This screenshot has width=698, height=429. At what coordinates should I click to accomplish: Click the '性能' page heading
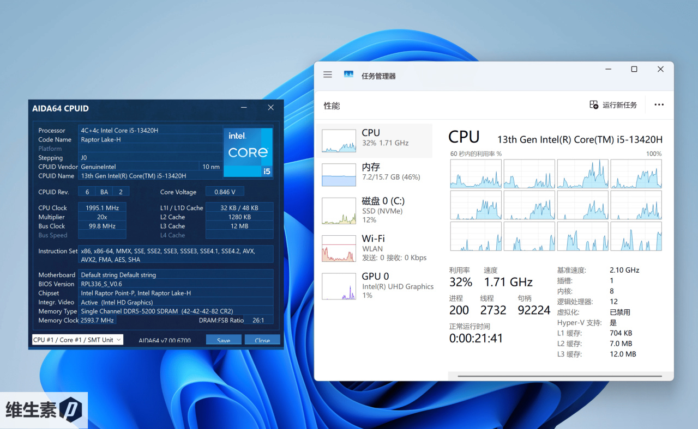[x=332, y=106]
